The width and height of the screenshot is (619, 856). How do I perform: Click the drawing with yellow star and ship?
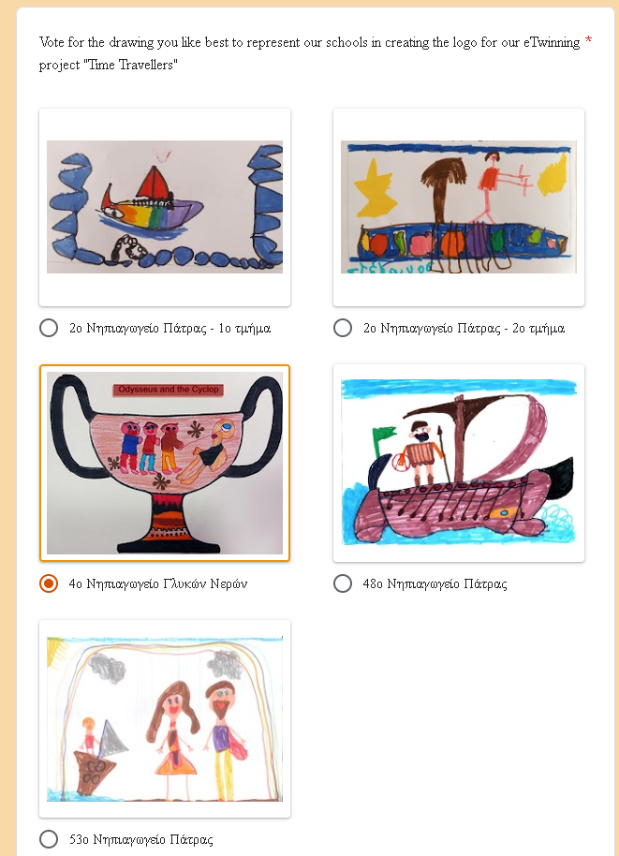tap(459, 207)
